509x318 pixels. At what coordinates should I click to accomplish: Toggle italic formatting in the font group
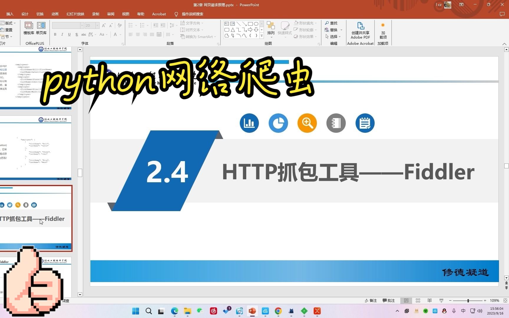62,34
